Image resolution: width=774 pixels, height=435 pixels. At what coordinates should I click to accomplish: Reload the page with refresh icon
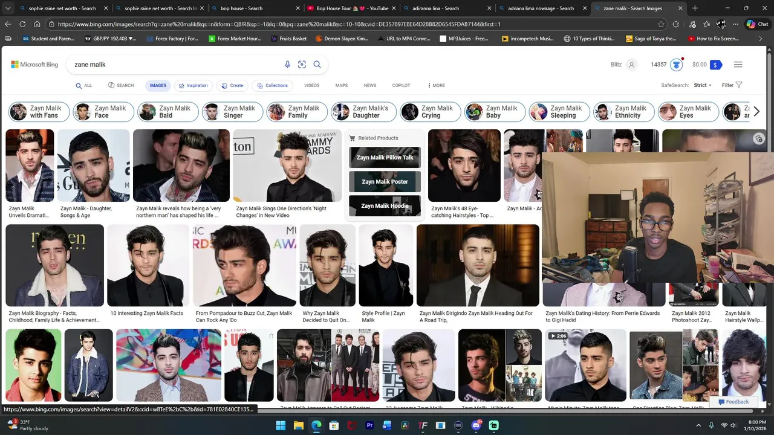tap(22, 24)
